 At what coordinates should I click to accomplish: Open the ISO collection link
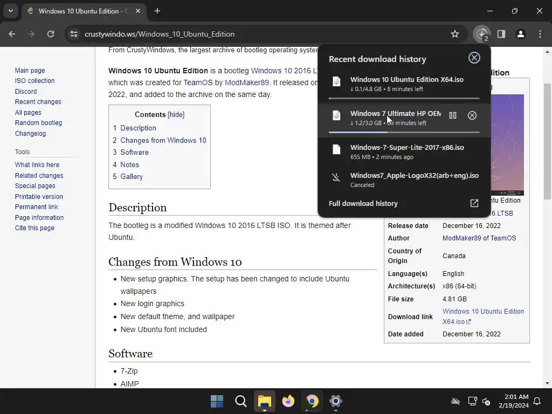(x=35, y=81)
